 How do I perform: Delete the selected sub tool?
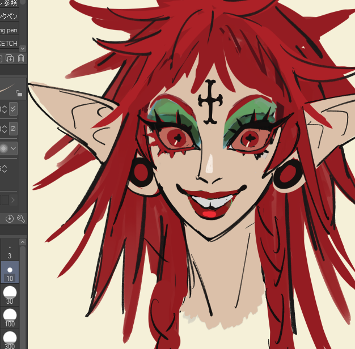(x=21, y=58)
